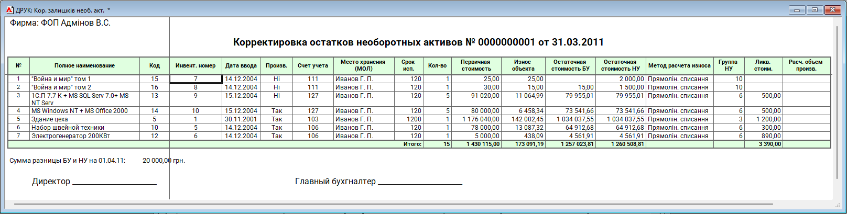Close the ДРУК preview window

coord(832,10)
